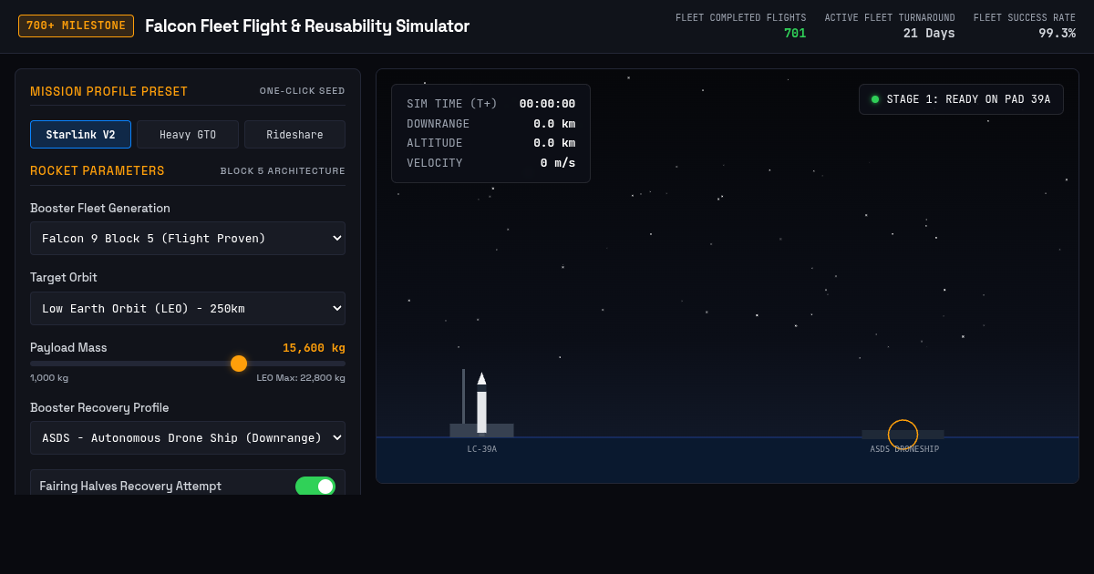Click the 700+ MILESTONE badge
The width and height of the screenshot is (1094, 574).
(76, 26)
